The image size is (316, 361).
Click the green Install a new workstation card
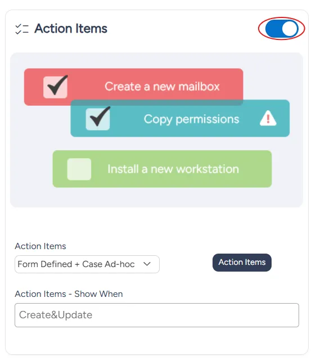tap(162, 169)
